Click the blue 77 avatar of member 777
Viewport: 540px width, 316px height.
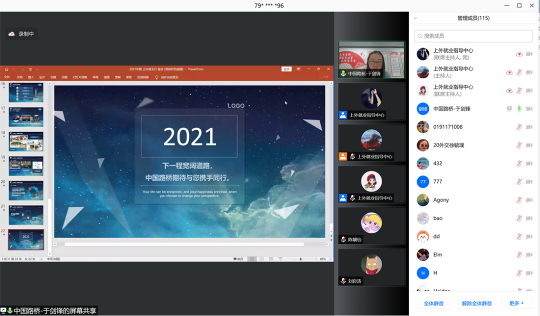pos(423,182)
